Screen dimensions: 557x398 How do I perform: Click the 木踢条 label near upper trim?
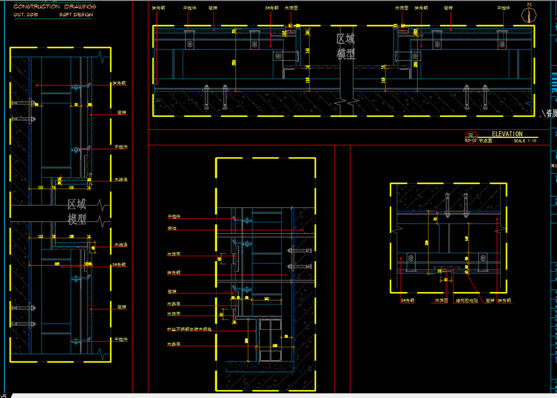pos(121,180)
